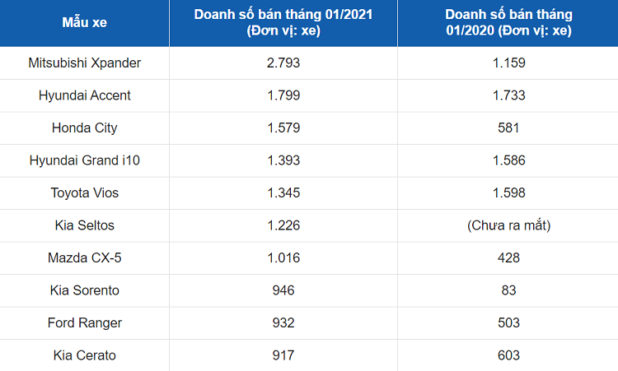Select the Hyundai Grand i10 cell
The image size is (618, 371).
[x=84, y=160]
